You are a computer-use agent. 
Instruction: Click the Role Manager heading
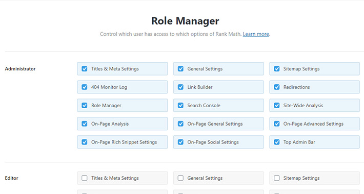pyautogui.click(x=185, y=21)
